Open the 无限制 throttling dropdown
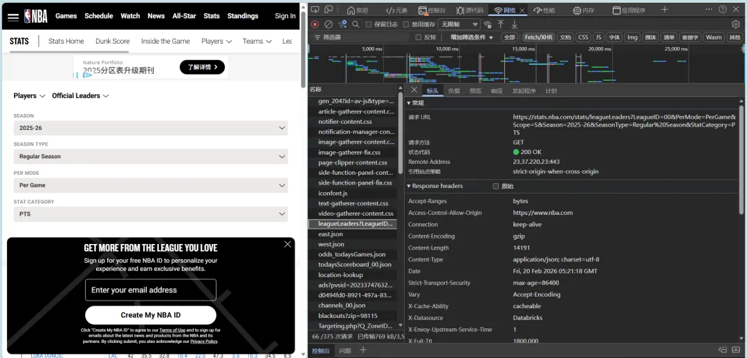The width and height of the screenshot is (747, 358). coord(459,24)
